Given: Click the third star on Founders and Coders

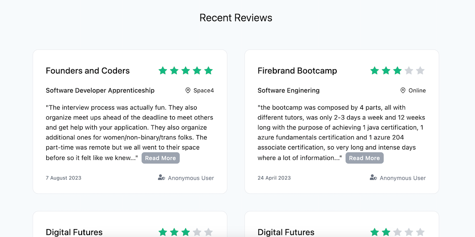Looking at the screenshot, I should [186, 71].
